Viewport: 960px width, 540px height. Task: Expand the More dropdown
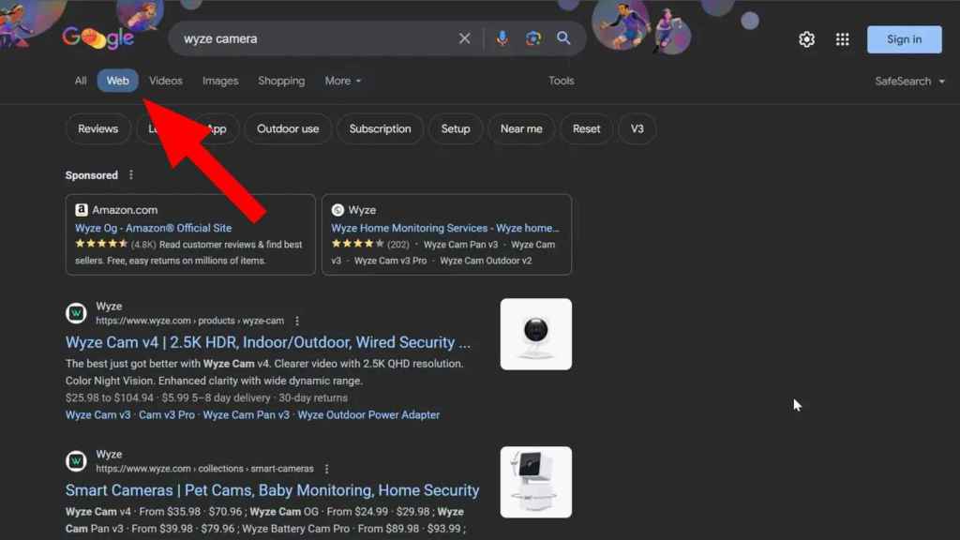[343, 81]
